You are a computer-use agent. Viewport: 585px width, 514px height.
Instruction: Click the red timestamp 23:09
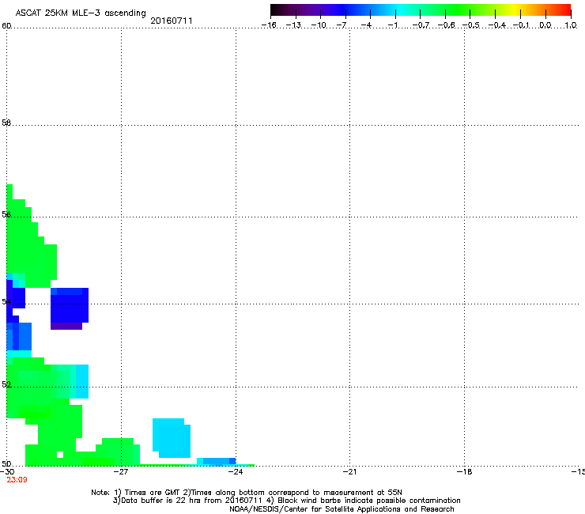click(x=17, y=480)
